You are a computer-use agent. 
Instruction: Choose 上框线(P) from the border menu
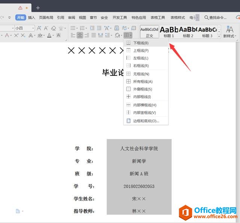click(x=146, y=51)
